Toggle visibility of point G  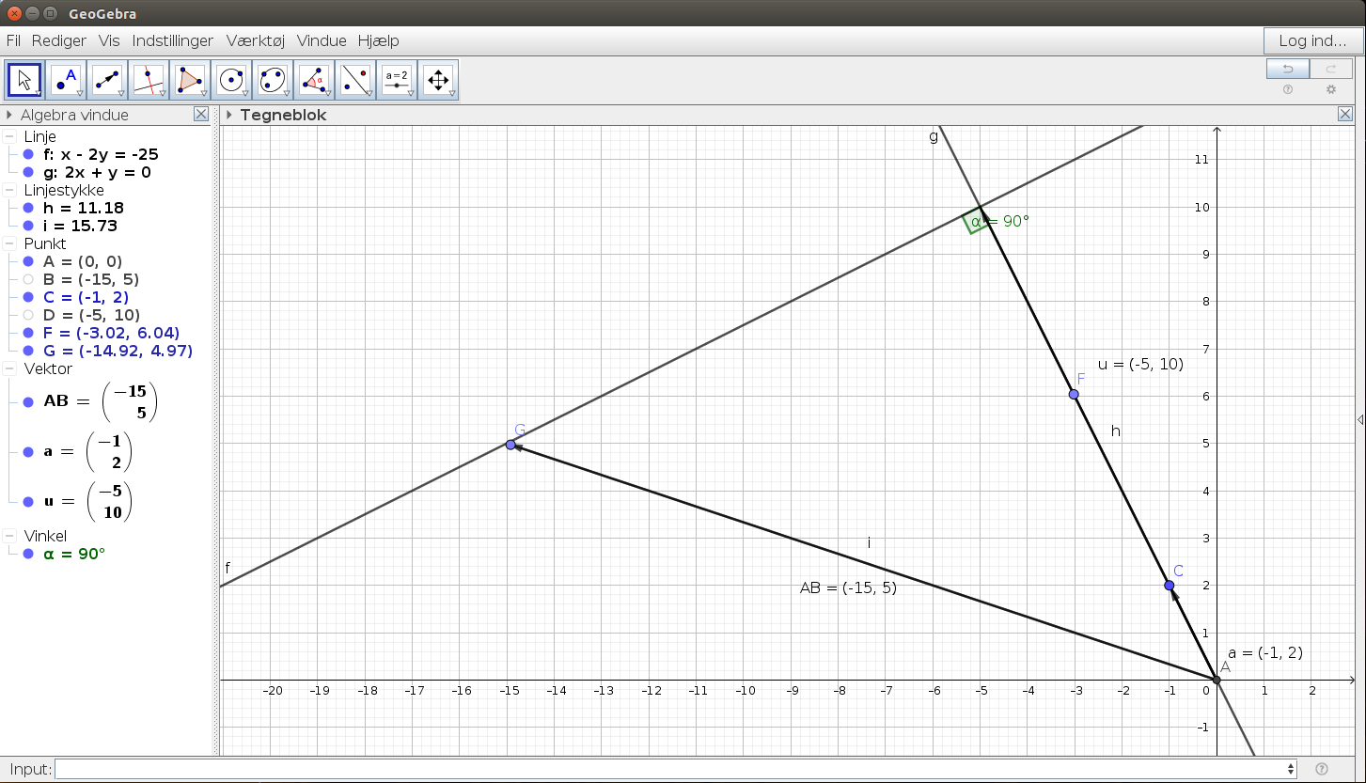28,351
